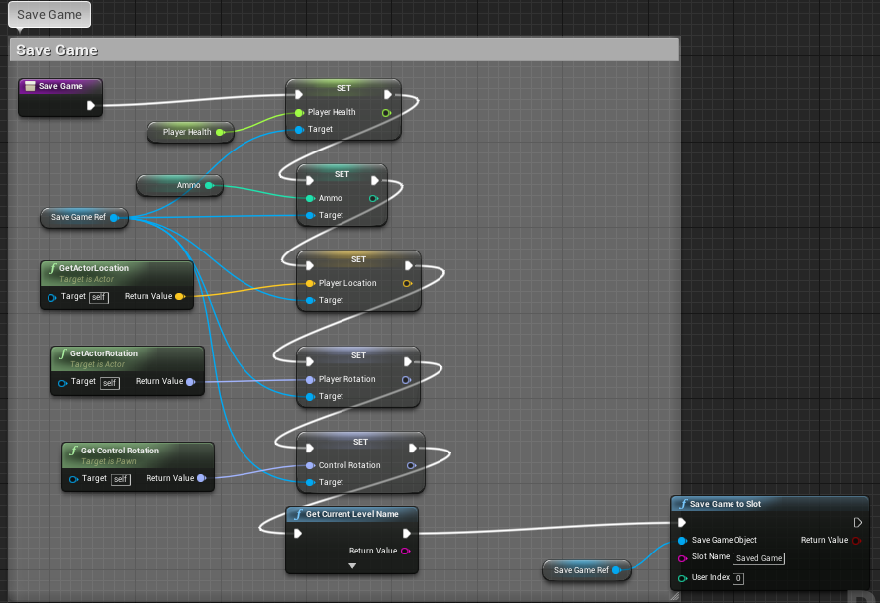Click right Save Game Ref node's output pin
The image size is (880, 603).
click(x=617, y=570)
